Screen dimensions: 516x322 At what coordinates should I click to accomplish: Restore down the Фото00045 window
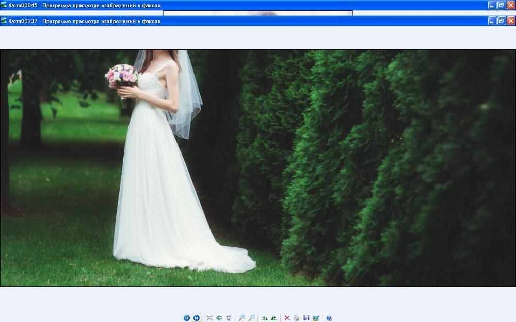click(502, 5)
